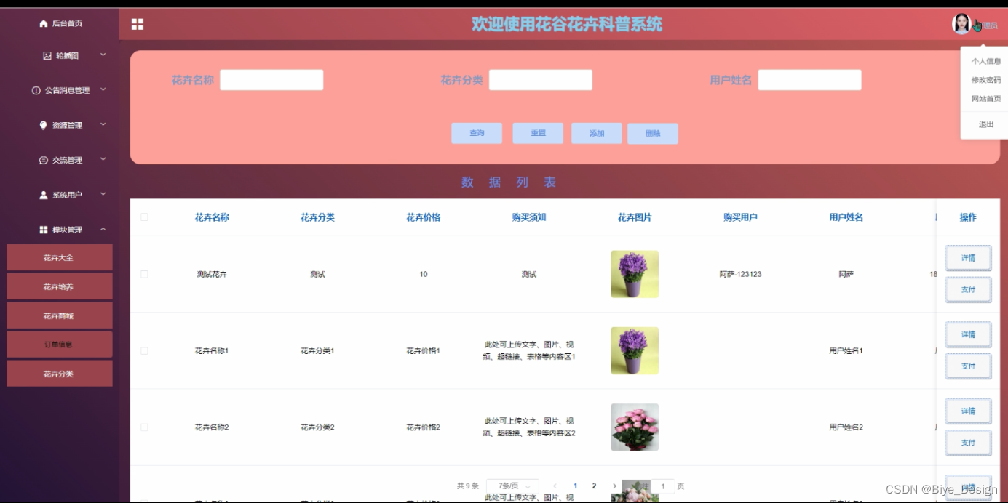
Task: Expand the 系统用户 menu chevron
Action: tap(103, 194)
